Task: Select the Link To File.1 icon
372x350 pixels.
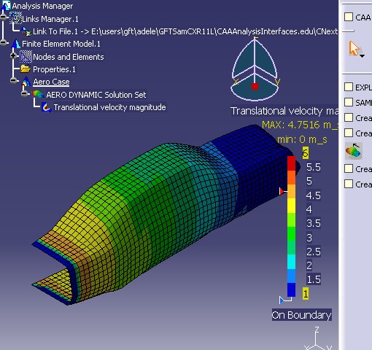Action: click(26, 31)
